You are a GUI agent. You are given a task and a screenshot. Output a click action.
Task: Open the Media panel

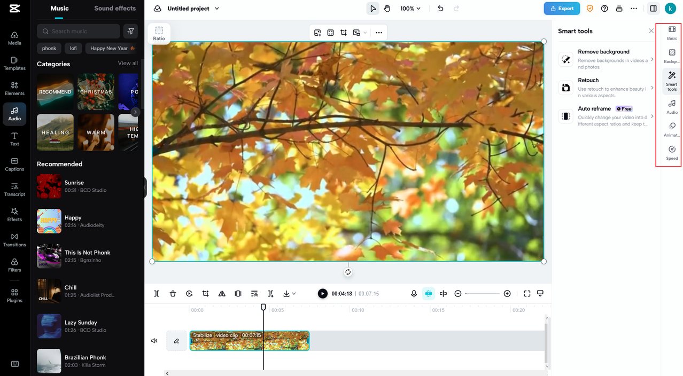(14, 38)
